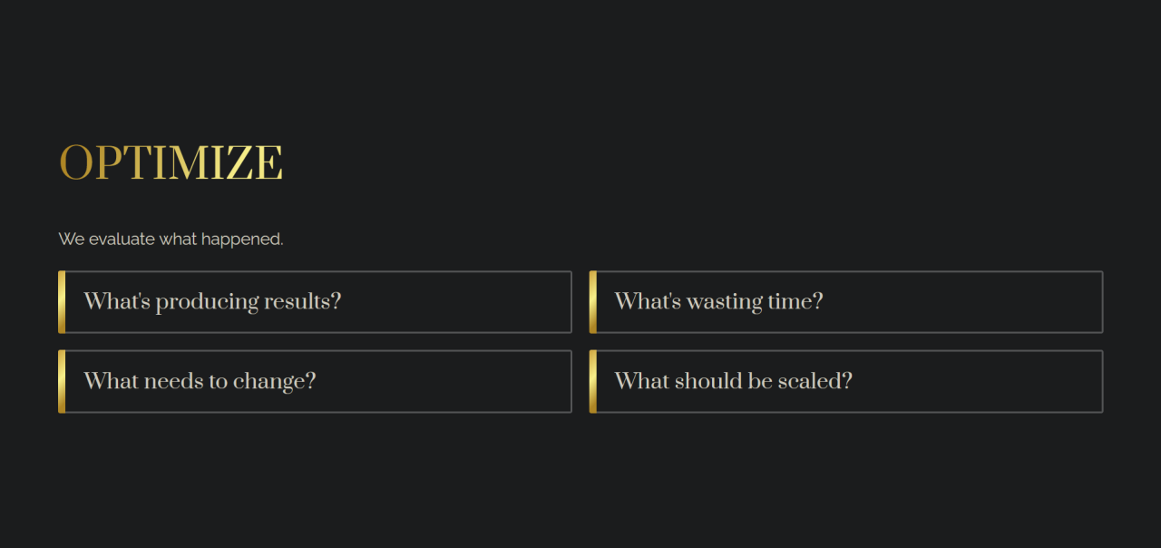The image size is (1161, 548).
Task: Open the "What's producing results?" card
Action: [x=315, y=302]
